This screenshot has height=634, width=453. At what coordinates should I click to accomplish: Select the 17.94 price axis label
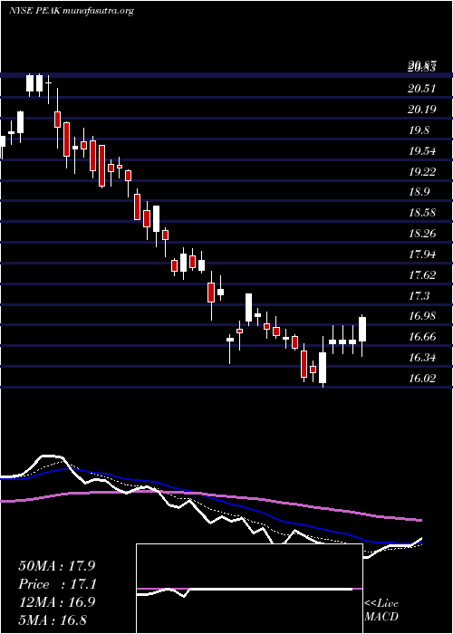422,255
